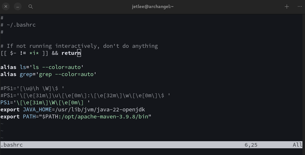Click the JAVA_HOME variable name
The width and height of the screenshot is (305, 155).
pos(38,110)
